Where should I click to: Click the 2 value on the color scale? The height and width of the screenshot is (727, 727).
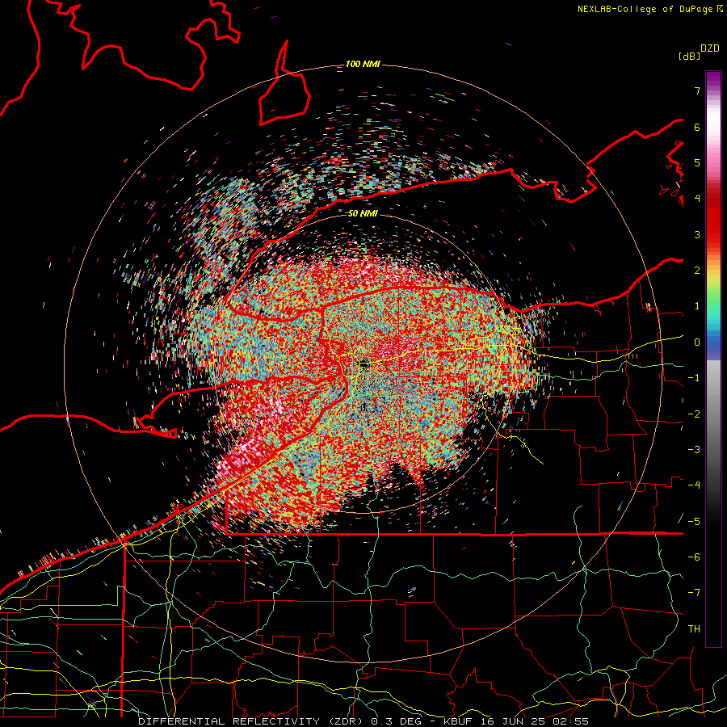[x=697, y=271]
